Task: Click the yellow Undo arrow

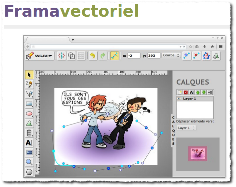Action: pyautogui.click(x=93, y=56)
